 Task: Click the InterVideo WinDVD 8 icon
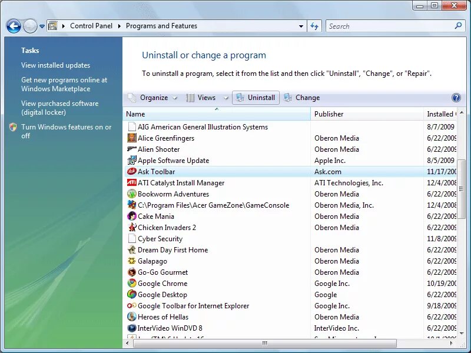coord(131,328)
